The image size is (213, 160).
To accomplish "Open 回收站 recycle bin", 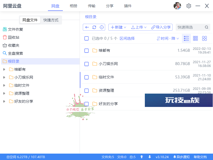I will click(11, 37).
